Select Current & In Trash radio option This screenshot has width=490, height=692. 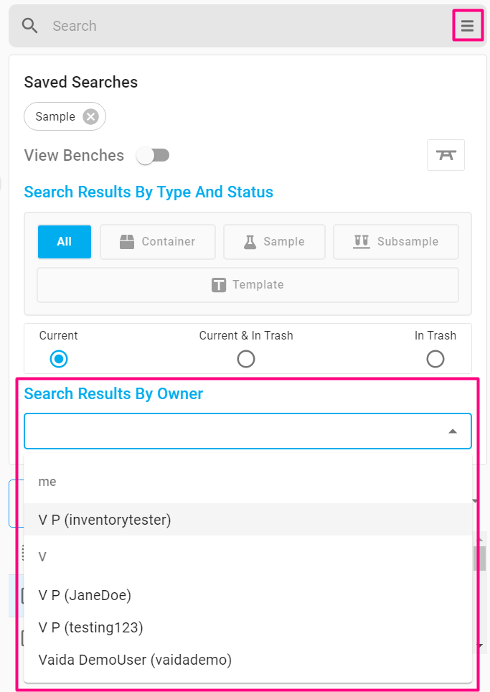(246, 359)
